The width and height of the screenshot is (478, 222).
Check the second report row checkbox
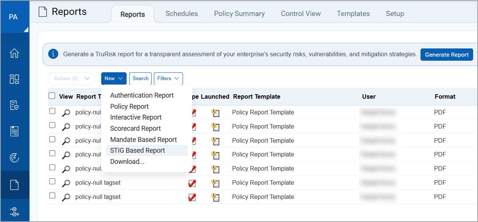coord(52,125)
